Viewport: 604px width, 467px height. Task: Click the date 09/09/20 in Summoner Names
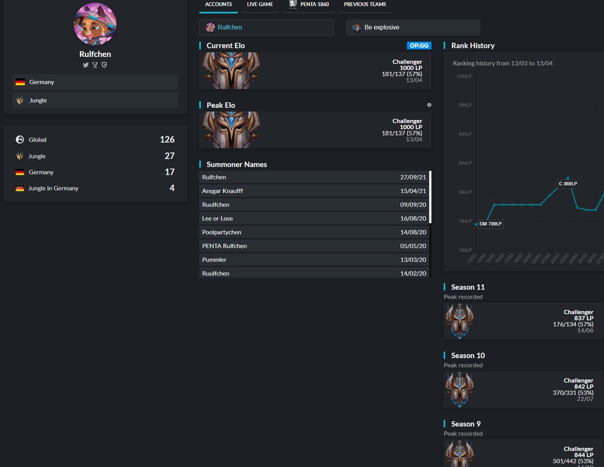(413, 205)
